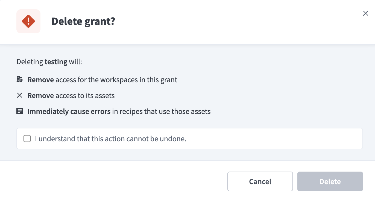Image resolution: width=375 pixels, height=200 pixels.
Task: Close the Delete grant dialog with X
Action: (365, 13)
